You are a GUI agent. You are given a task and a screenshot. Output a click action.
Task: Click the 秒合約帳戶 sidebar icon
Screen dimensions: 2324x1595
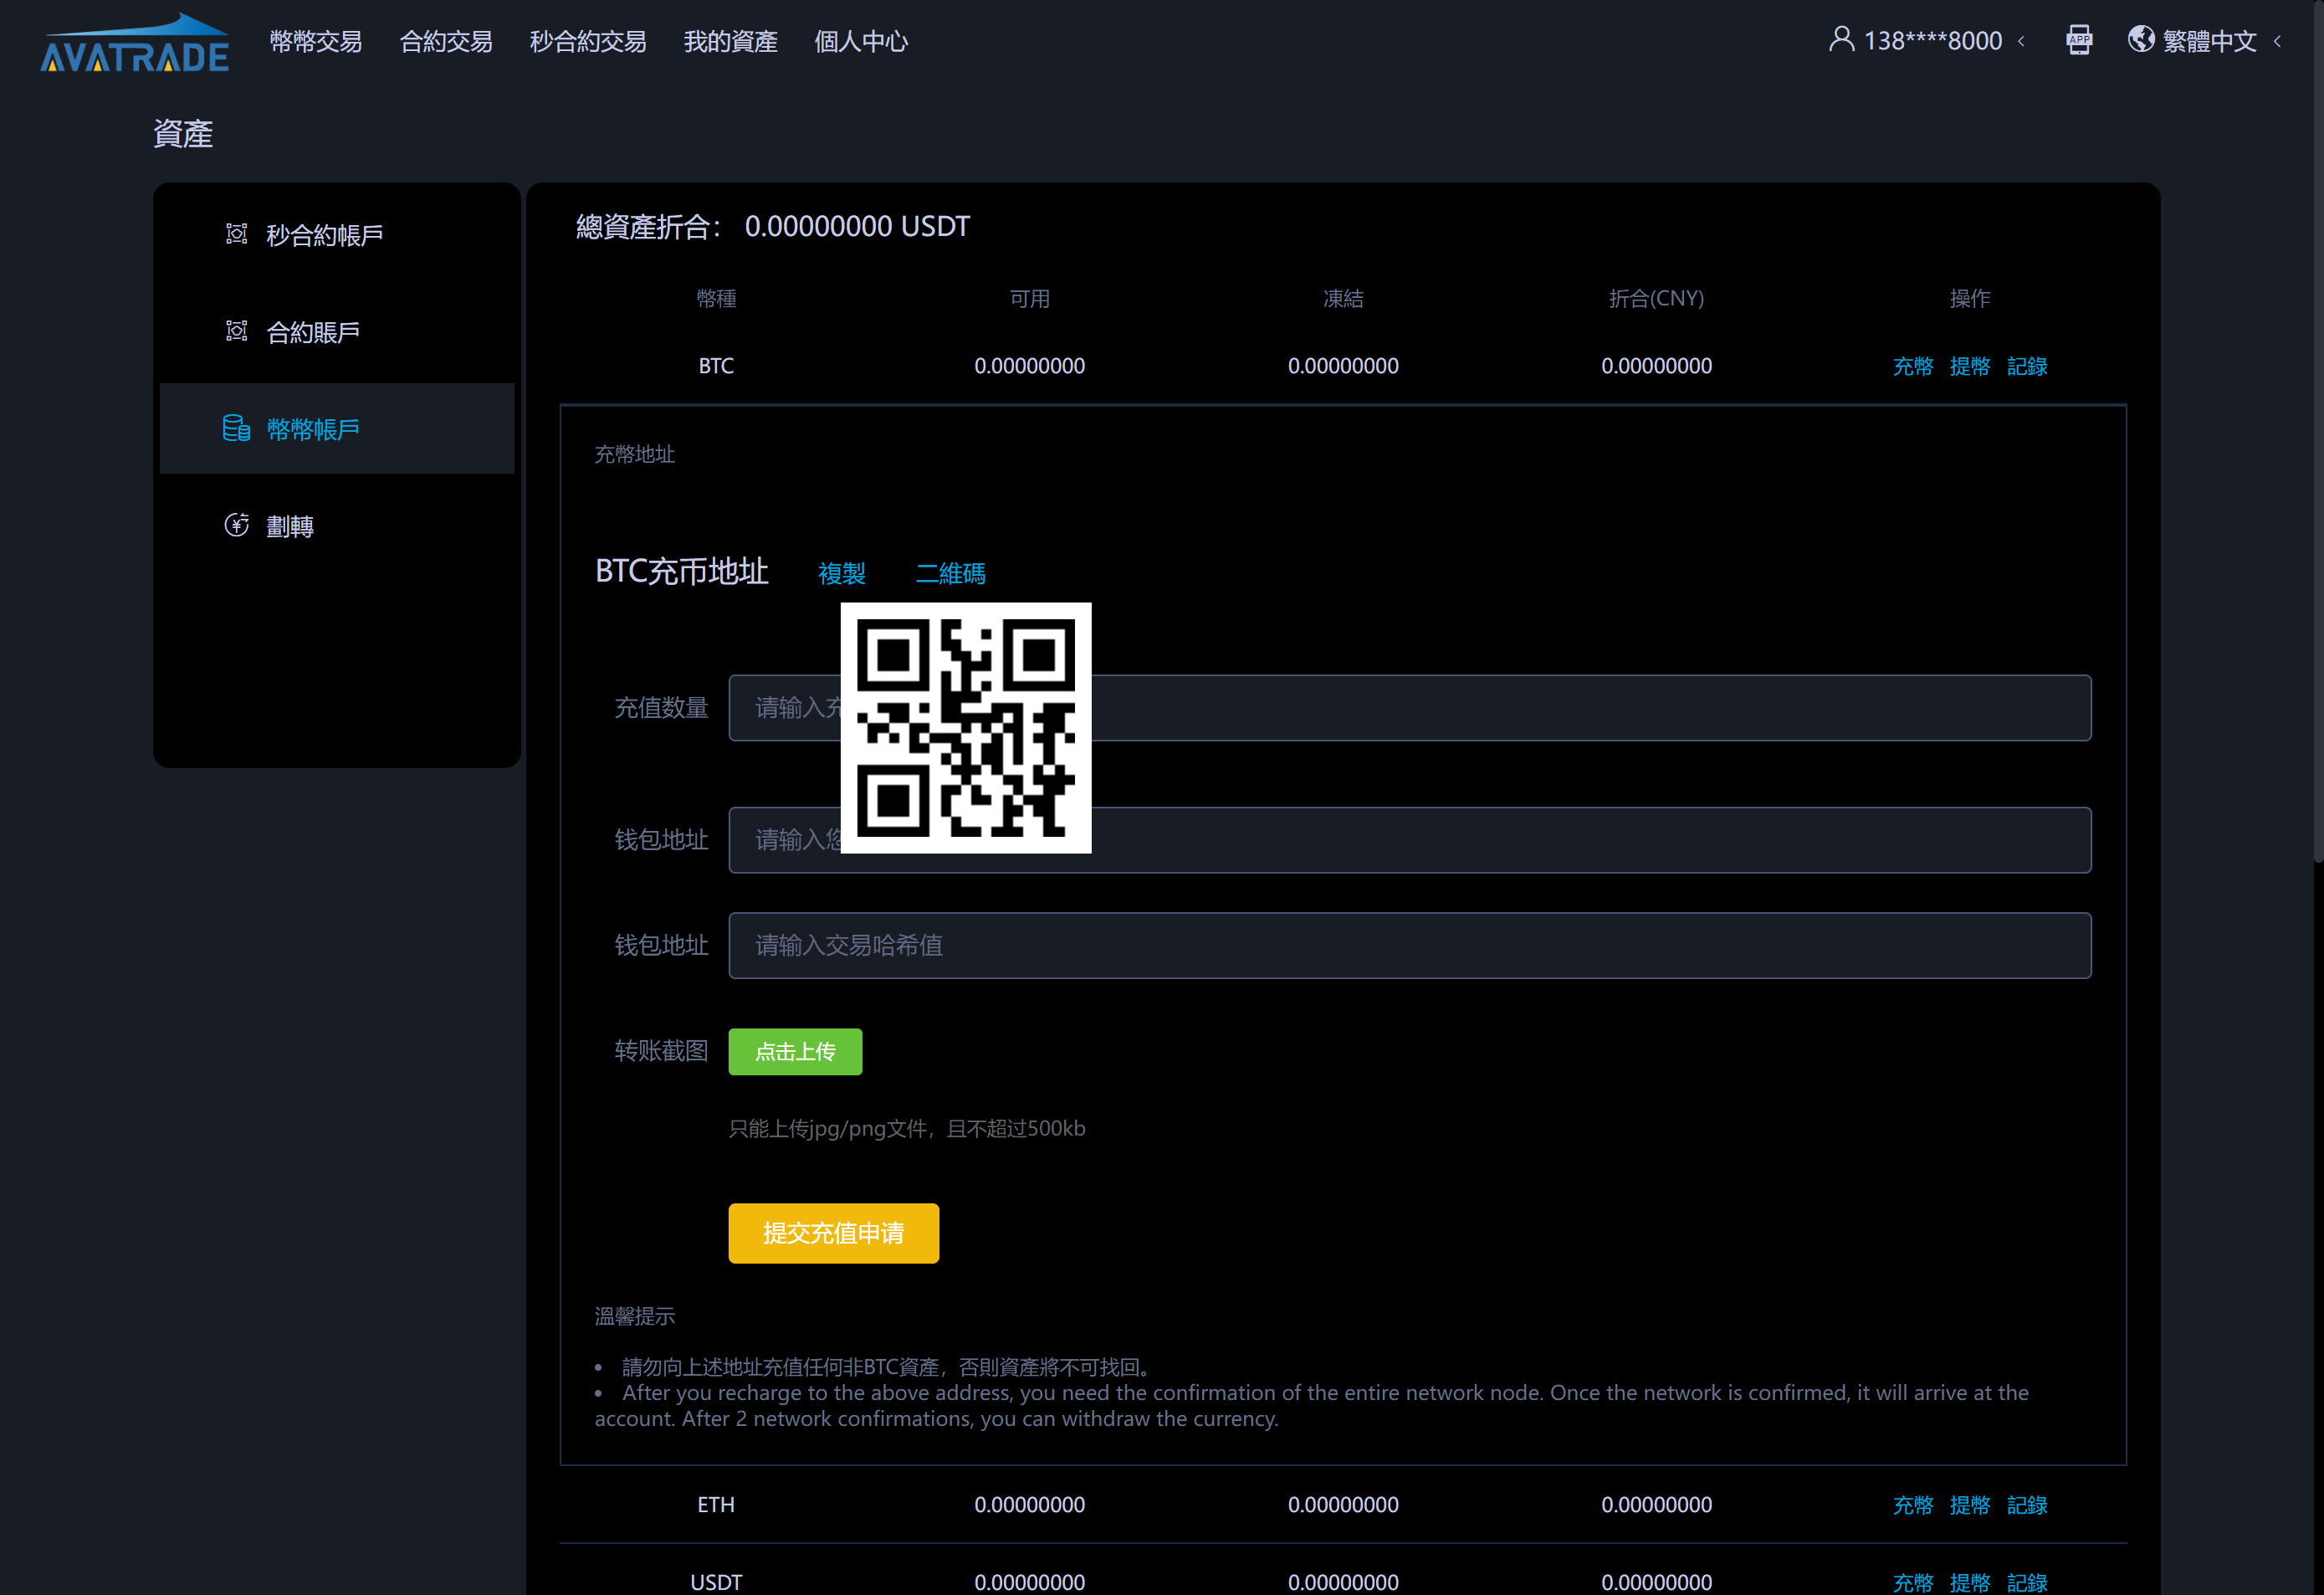(x=236, y=234)
